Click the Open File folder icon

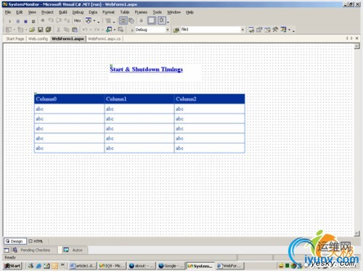coord(32,30)
